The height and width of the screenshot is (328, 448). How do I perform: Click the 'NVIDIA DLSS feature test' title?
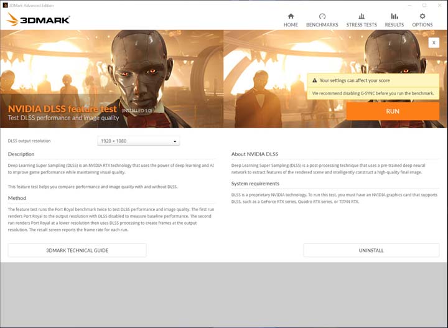click(x=62, y=109)
